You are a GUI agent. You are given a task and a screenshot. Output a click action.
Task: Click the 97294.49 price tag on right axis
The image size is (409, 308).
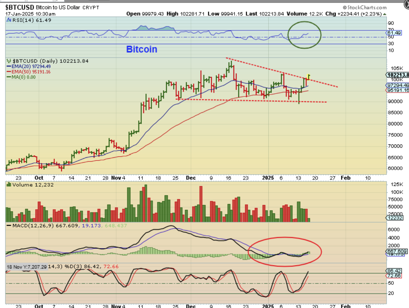(398, 85)
